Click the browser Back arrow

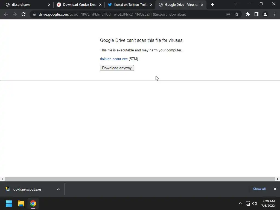tap(6, 14)
